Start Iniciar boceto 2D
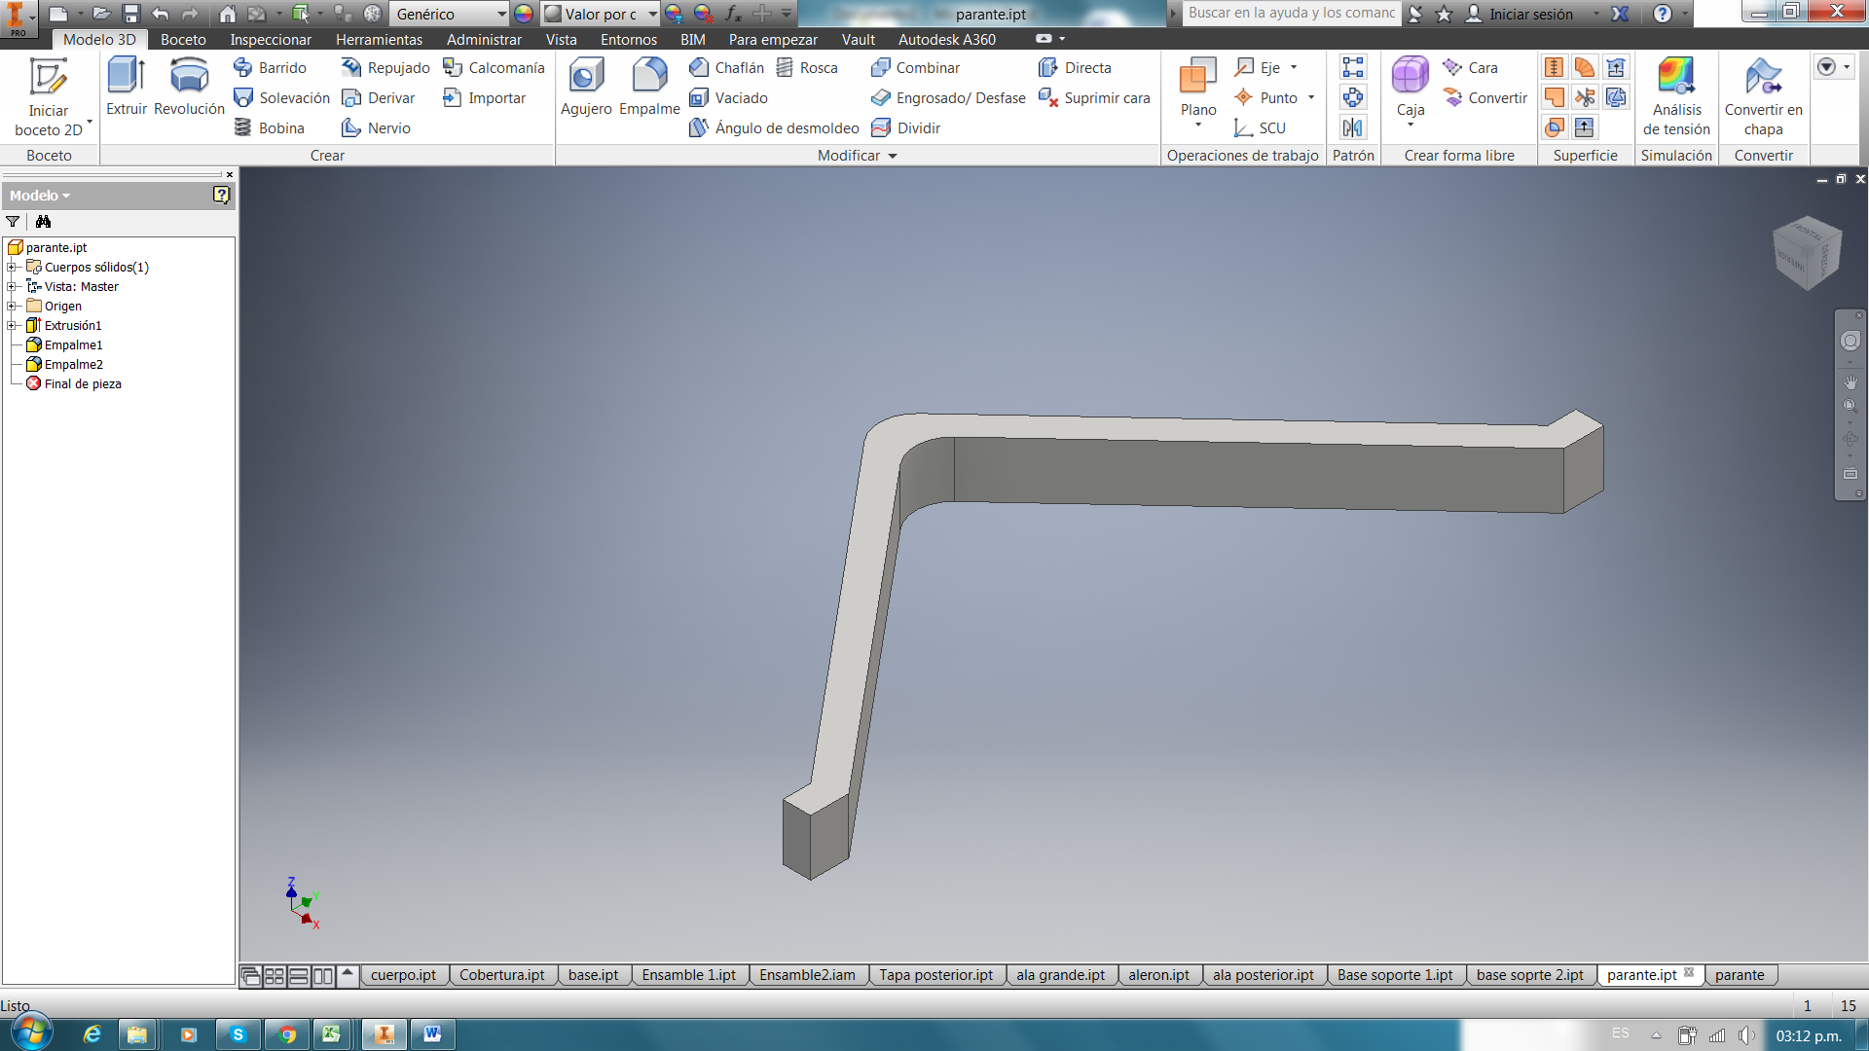The image size is (1869, 1051). click(48, 95)
